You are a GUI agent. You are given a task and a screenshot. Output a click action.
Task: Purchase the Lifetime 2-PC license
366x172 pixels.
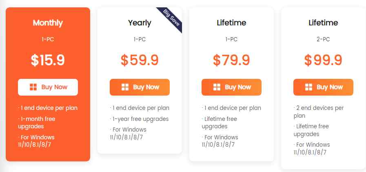tap(323, 87)
